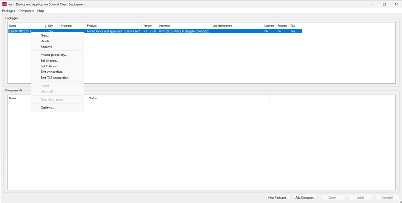Click the License column header
This screenshot has height=203, width=402.
[269, 26]
